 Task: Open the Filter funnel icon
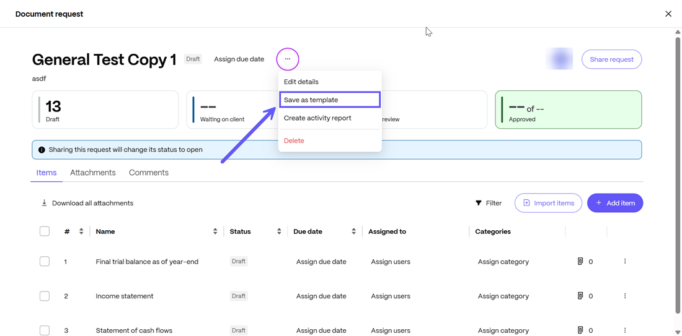(479, 203)
